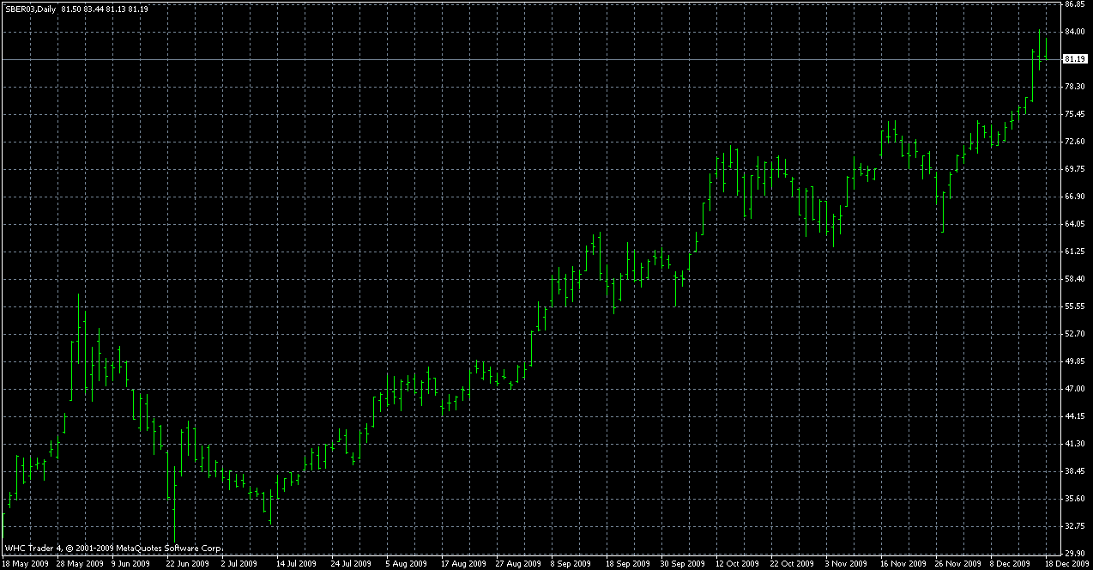Select the 22 Jun 2009 date marker
This screenshot has width=1093, height=570.
188,564
